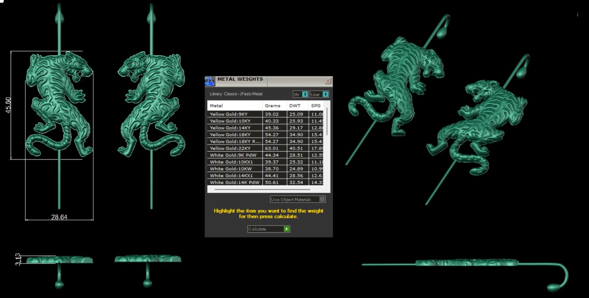Enable Use Object Materials option

[322, 199]
